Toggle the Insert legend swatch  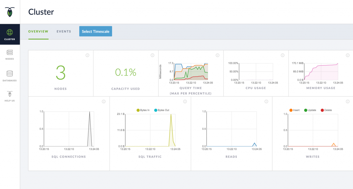pyautogui.click(x=291, y=110)
